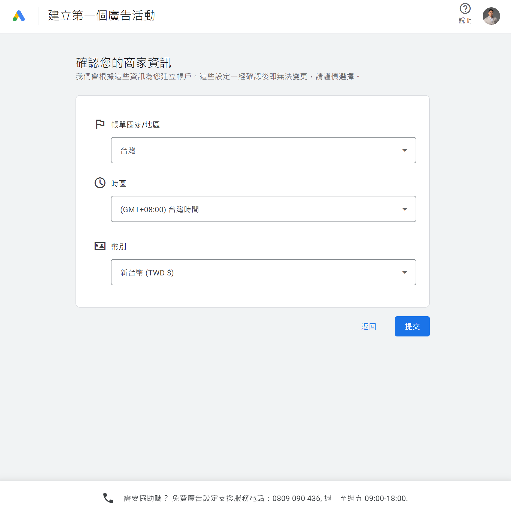The height and width of the screenshot is (513, 511).
Task: Open the help (說明) question mark icon
Action: [x=465, y=9]
